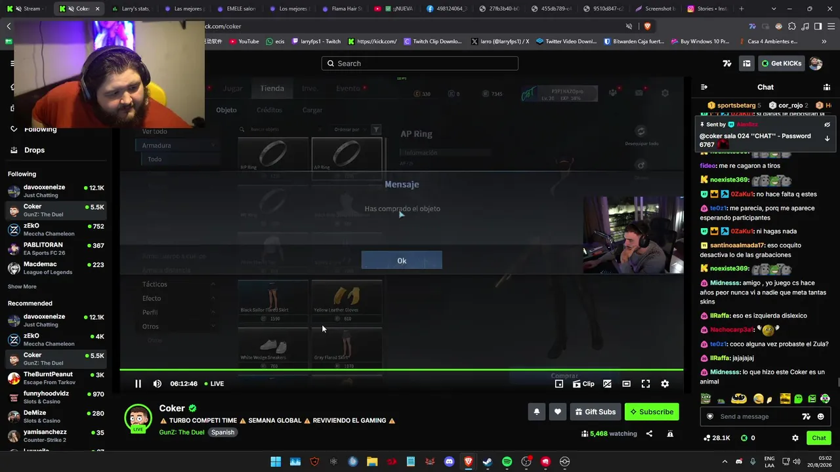Send message with green Chat button

819,438
